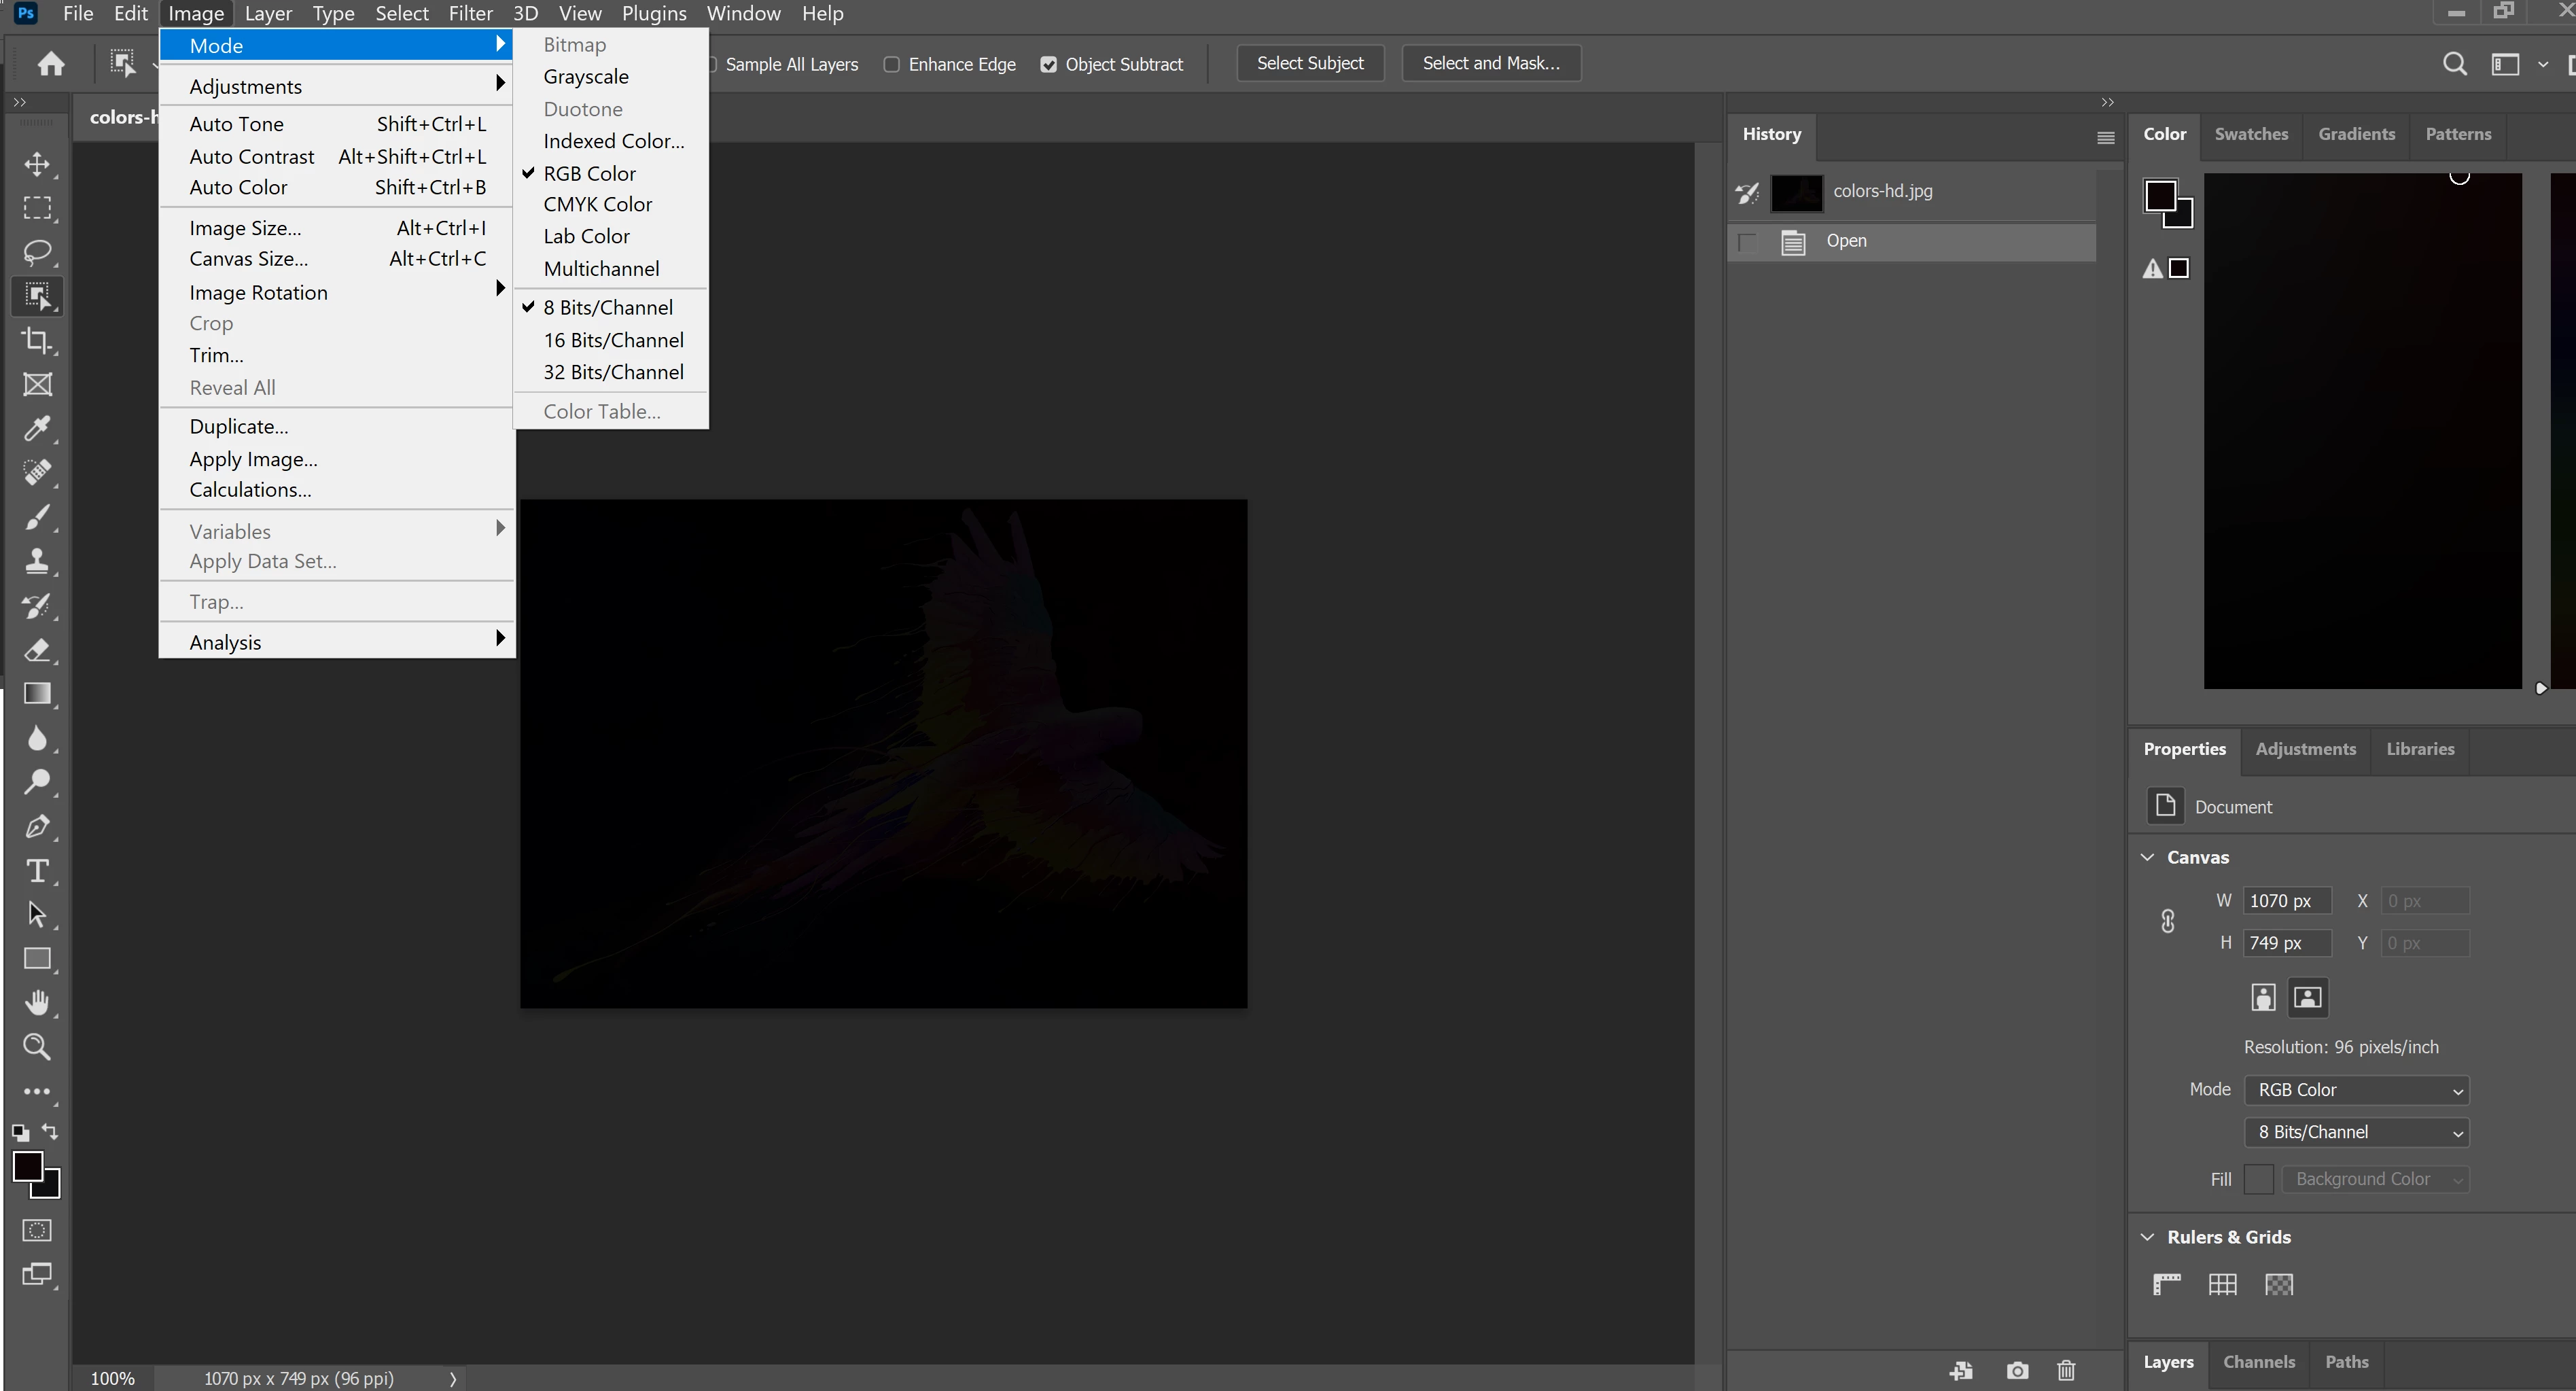Toggle history brush source for Open state

[1747, 242]
